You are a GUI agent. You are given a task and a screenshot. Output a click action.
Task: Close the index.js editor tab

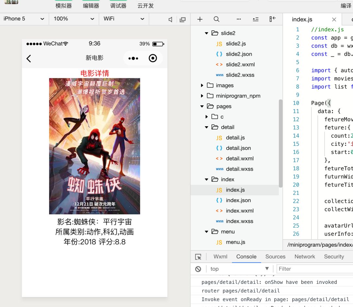coord(334,20)
